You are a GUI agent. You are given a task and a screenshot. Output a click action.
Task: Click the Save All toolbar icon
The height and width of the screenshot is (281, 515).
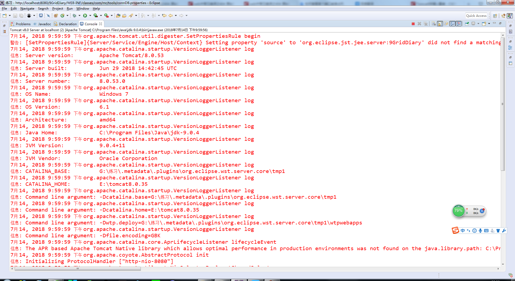click(21, 16)
